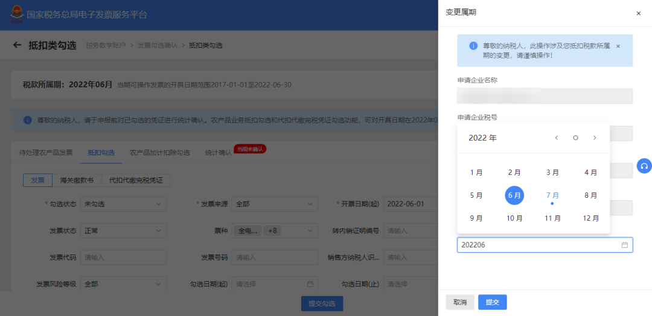Click the 发票勾选确认 breadcrumb link
Screen dimensions: 652x316
[x=157, y=46]
